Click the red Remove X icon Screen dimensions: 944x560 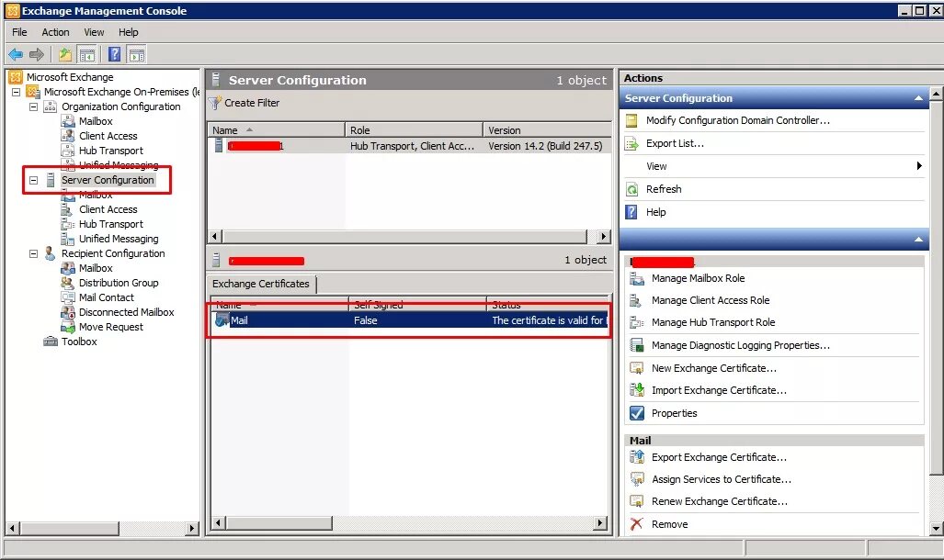636,524
